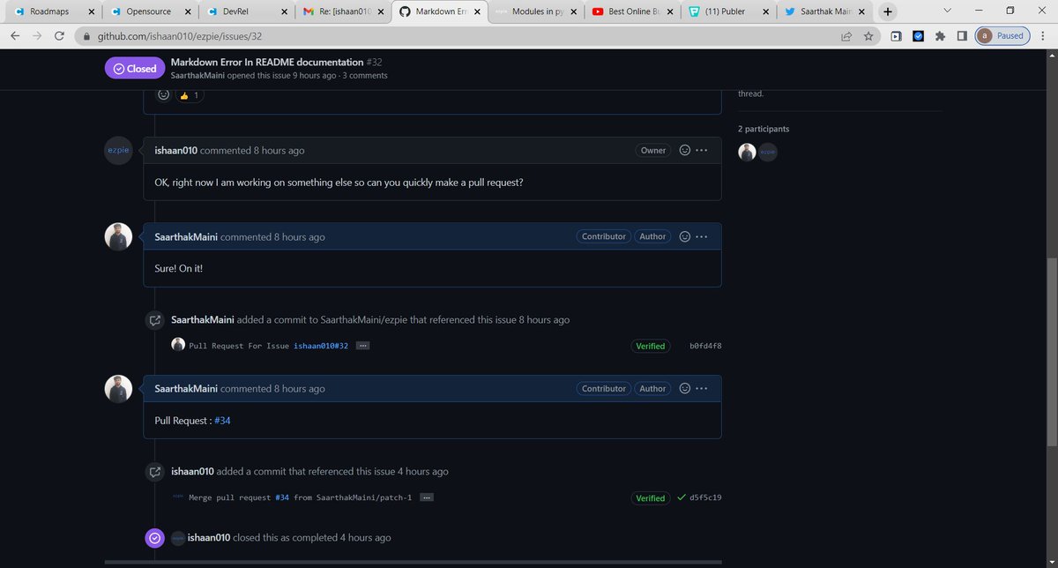Bookmark this page with the star icon
1058x568 pixels.
868,36
